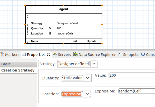
Task: Click the top-middle selection handle of agent
Action: pyautogui.click(x=63, y=5)
